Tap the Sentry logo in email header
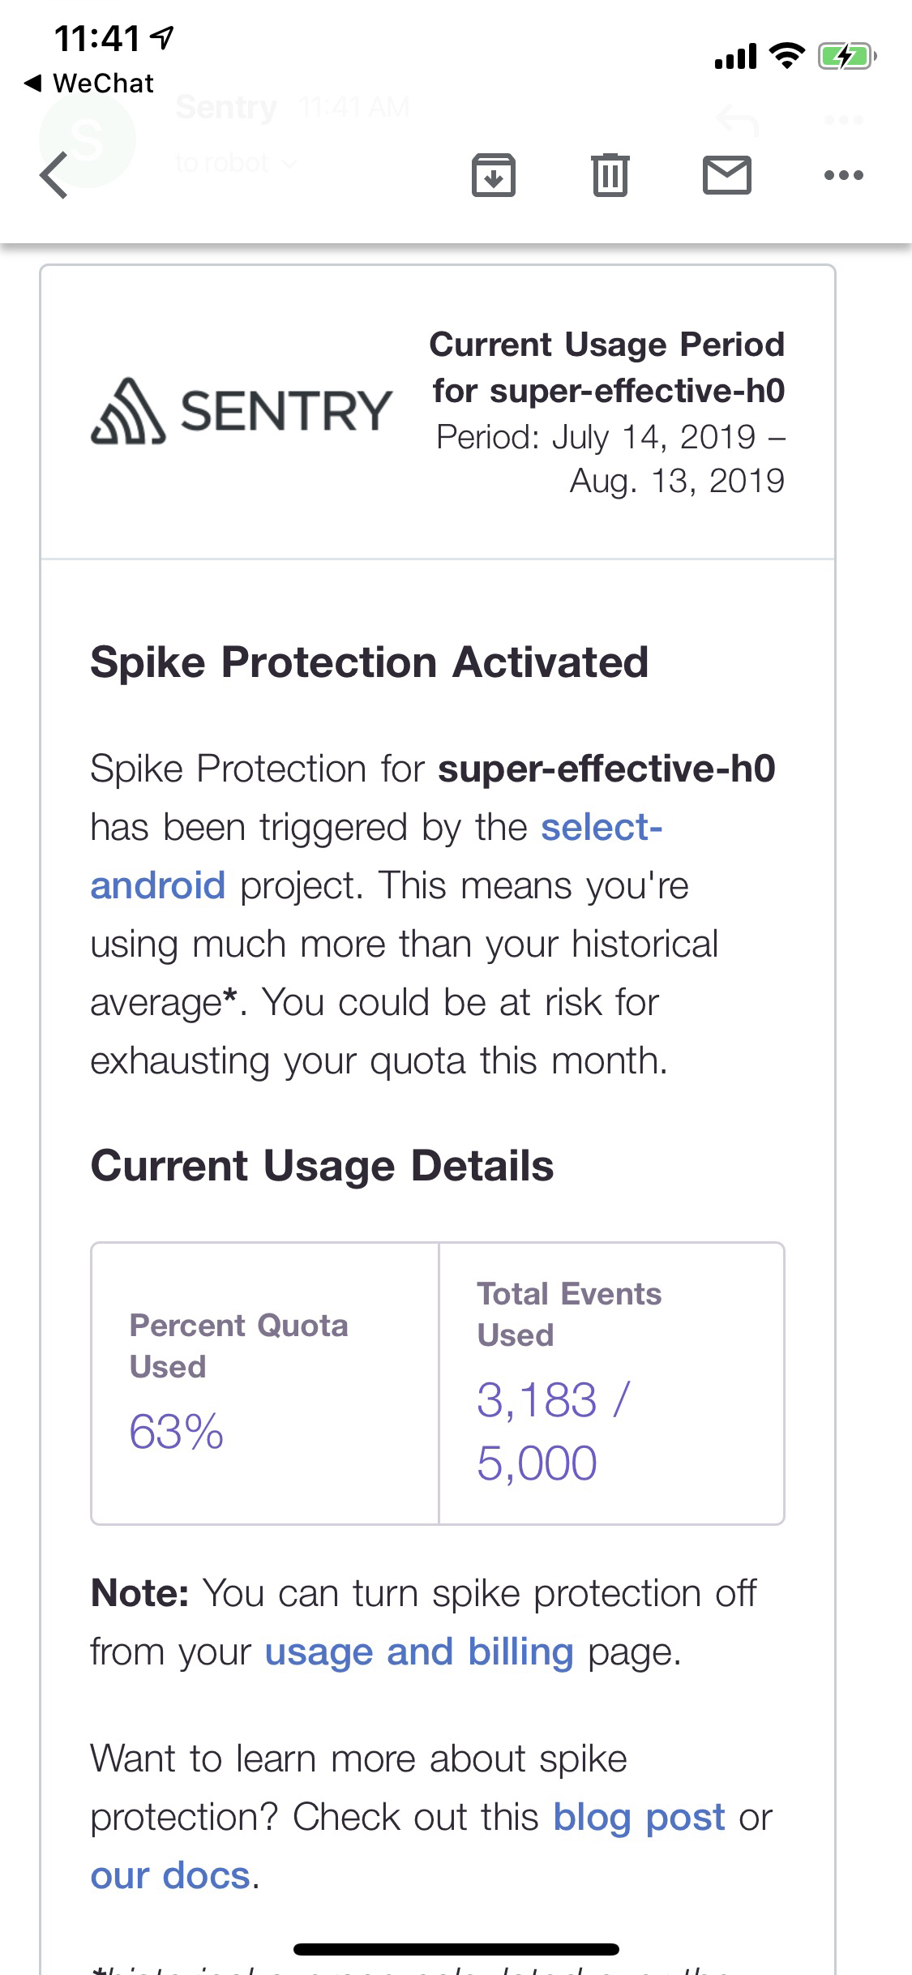 [x=242, y=411]
